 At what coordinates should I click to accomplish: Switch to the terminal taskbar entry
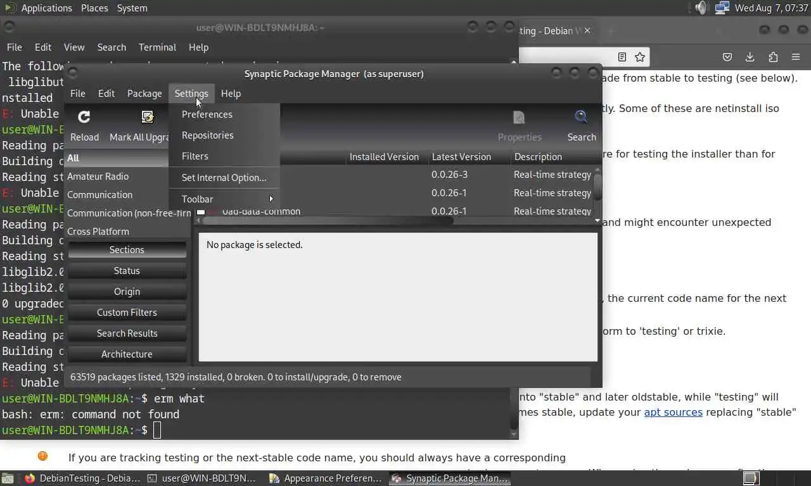(203, 478)
